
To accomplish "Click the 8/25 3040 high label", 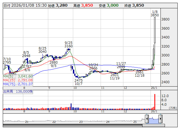I will (x=42, y=50).
